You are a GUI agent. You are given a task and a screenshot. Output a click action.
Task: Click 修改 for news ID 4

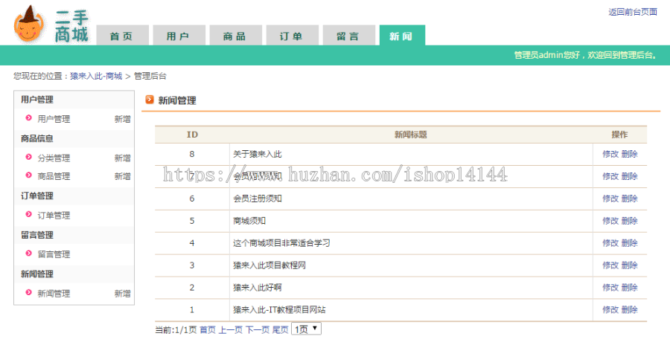click(610, 243)
